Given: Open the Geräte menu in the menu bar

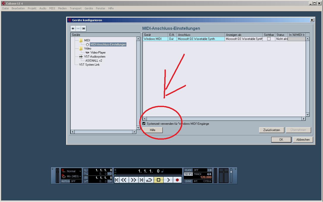Looking at the screenshot, I should [x=89, y=8].
